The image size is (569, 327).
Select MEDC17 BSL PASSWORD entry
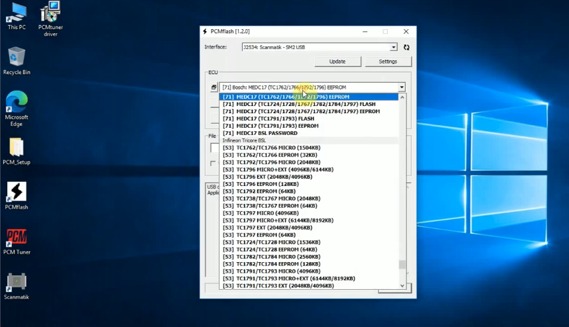click(308, 133)
